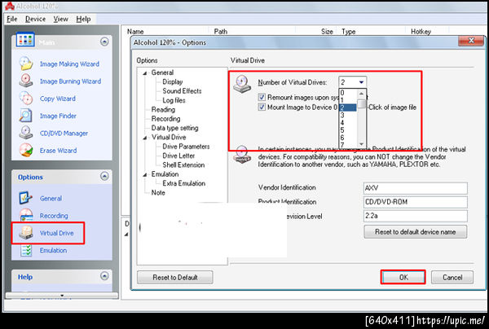Collapse the Help sidebar panel
Image resolution: width=489 pixels, height=329 pixels.
tap(104, 276)
